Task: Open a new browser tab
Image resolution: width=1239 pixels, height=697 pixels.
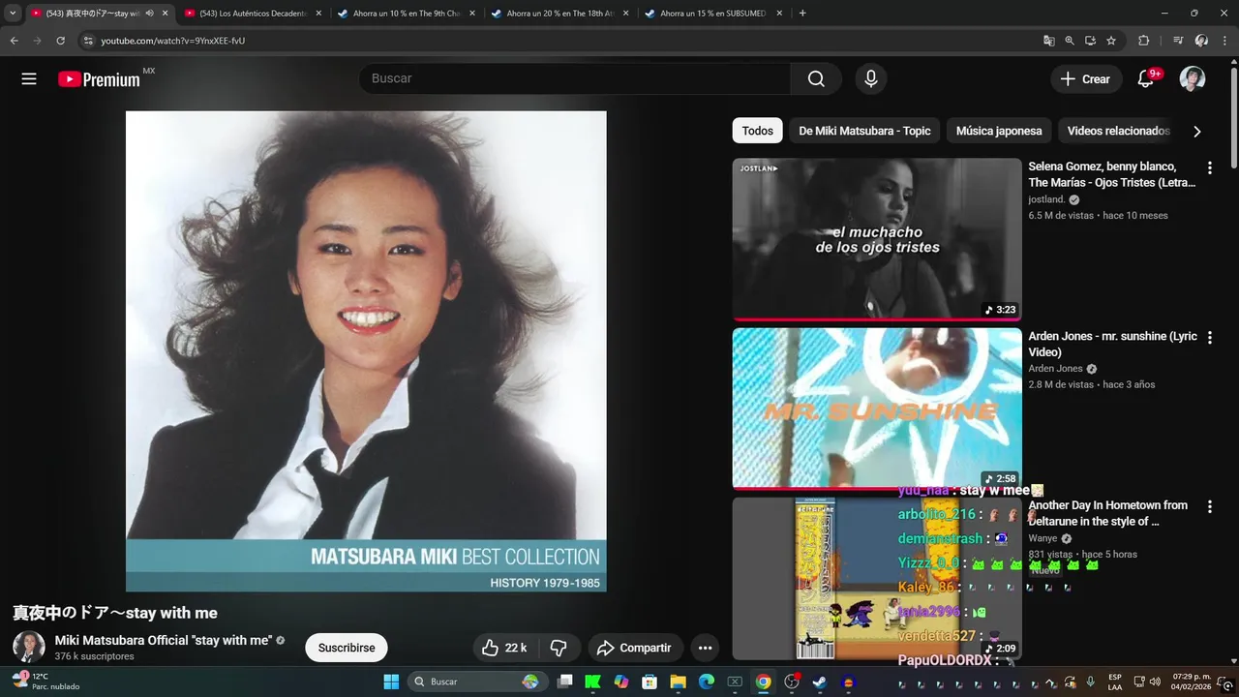Action: (802, 14)
